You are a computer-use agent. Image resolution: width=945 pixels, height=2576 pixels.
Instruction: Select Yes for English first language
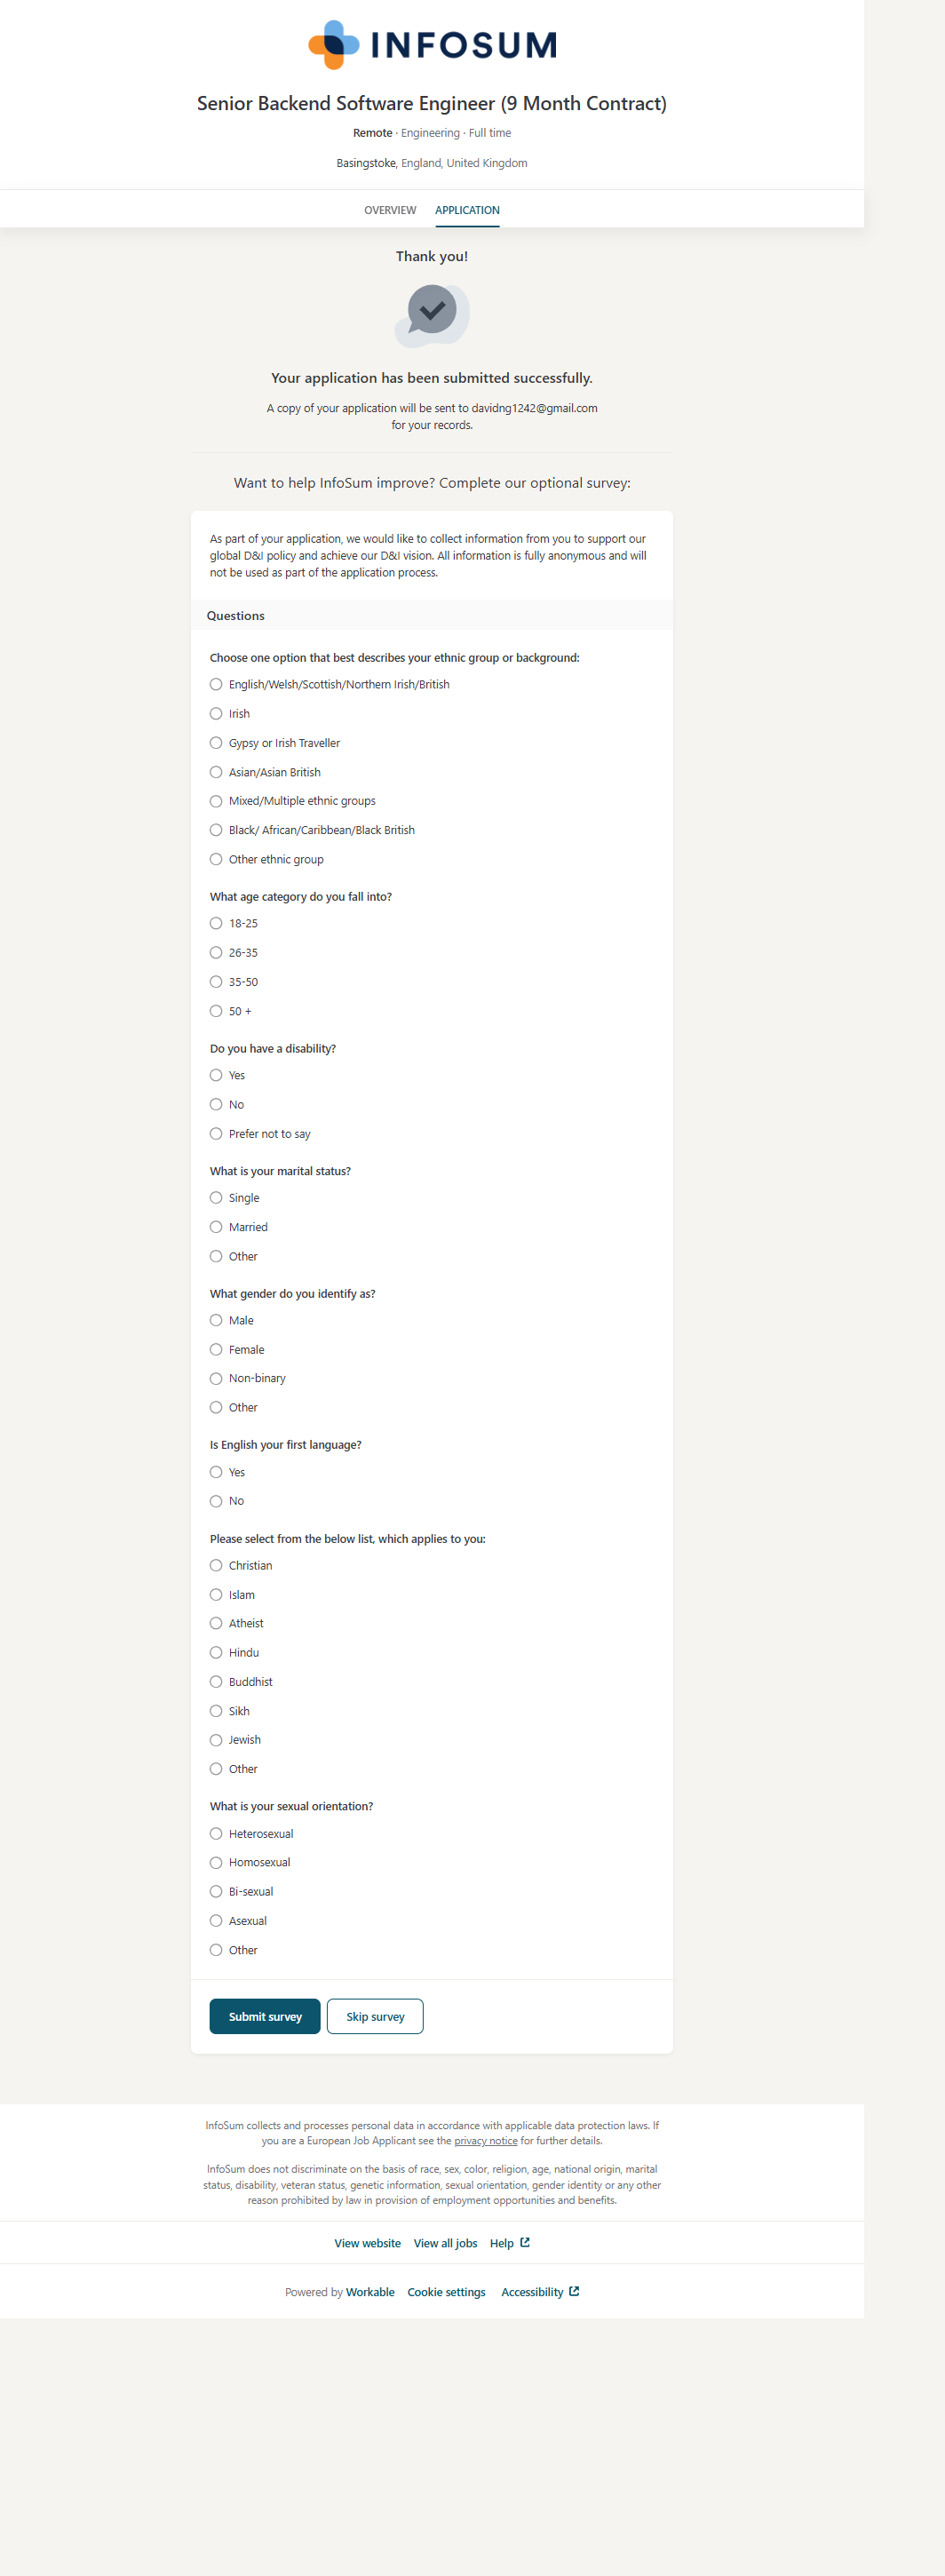pos(216,1472)
